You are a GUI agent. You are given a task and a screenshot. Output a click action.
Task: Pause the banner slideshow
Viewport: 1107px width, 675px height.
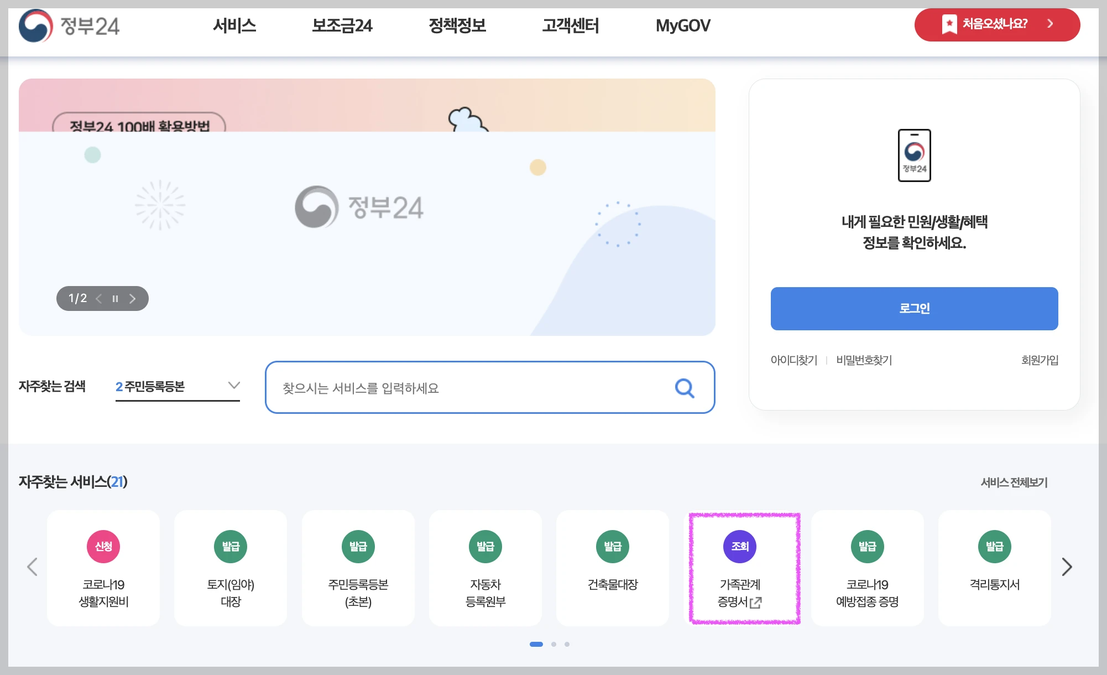(115, 299)
